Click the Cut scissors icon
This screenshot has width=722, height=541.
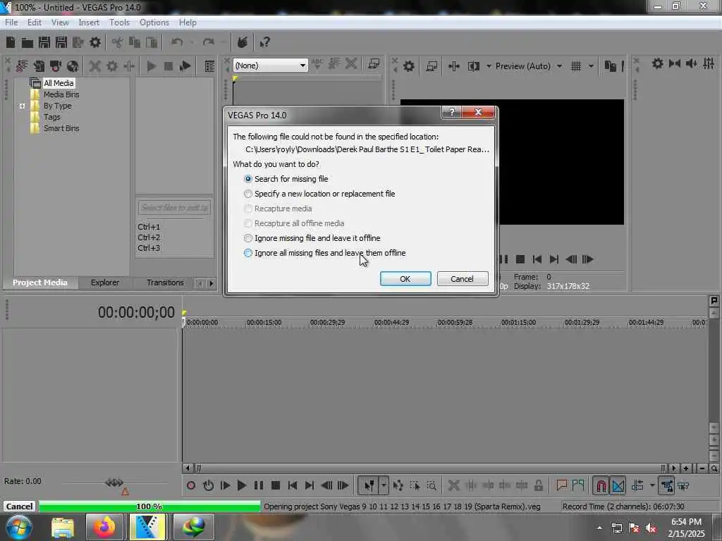click(x=118, y=43)
